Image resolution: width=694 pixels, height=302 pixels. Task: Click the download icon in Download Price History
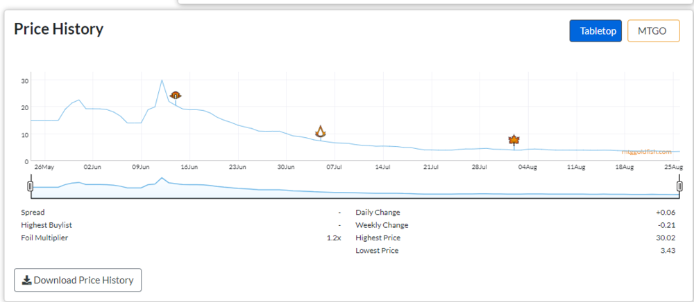point(26,281)
